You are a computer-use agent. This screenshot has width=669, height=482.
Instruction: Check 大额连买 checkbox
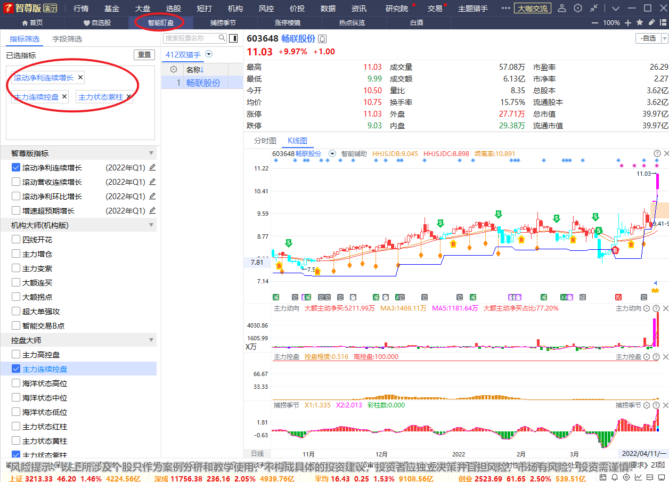(16, 283)
